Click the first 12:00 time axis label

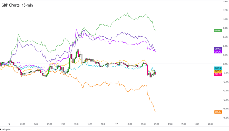[63, 124]
